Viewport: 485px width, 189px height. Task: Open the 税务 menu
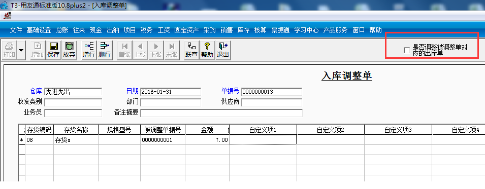pyautogui.click(x=146, y=30)
